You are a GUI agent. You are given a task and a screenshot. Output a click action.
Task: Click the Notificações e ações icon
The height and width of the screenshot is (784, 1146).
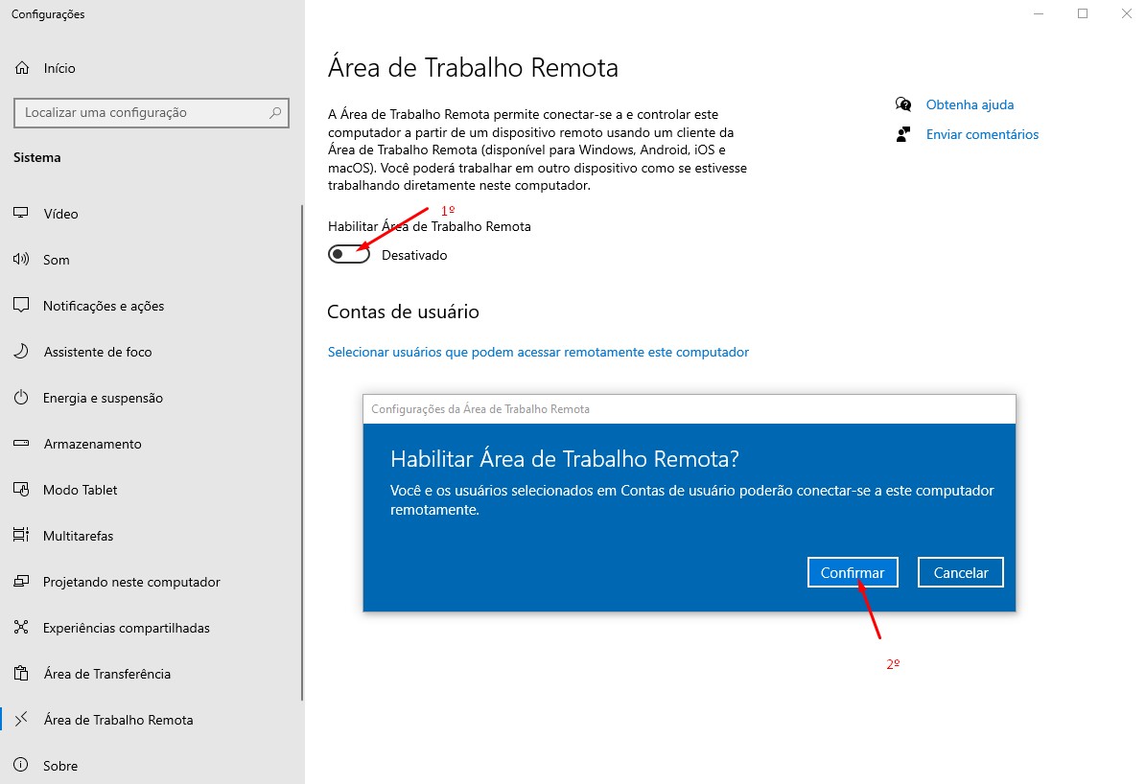coord(21,305)
